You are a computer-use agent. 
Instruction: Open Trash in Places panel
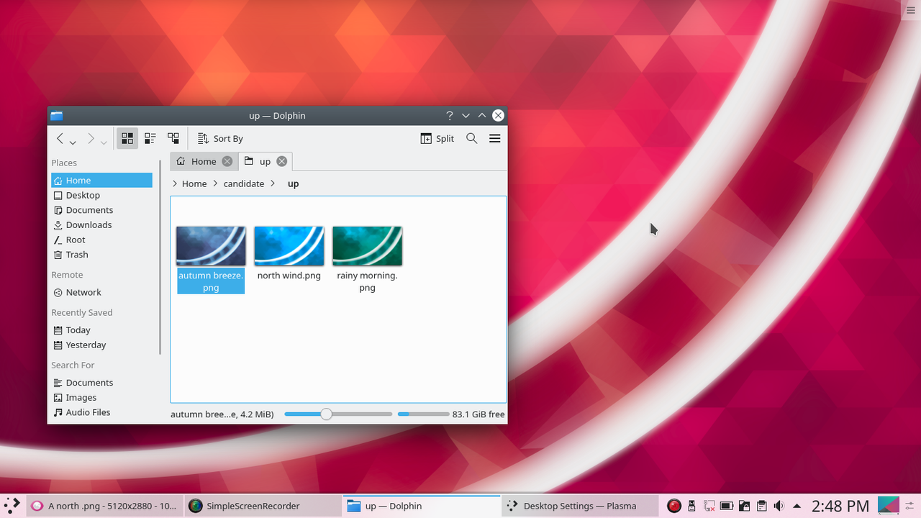101,255
